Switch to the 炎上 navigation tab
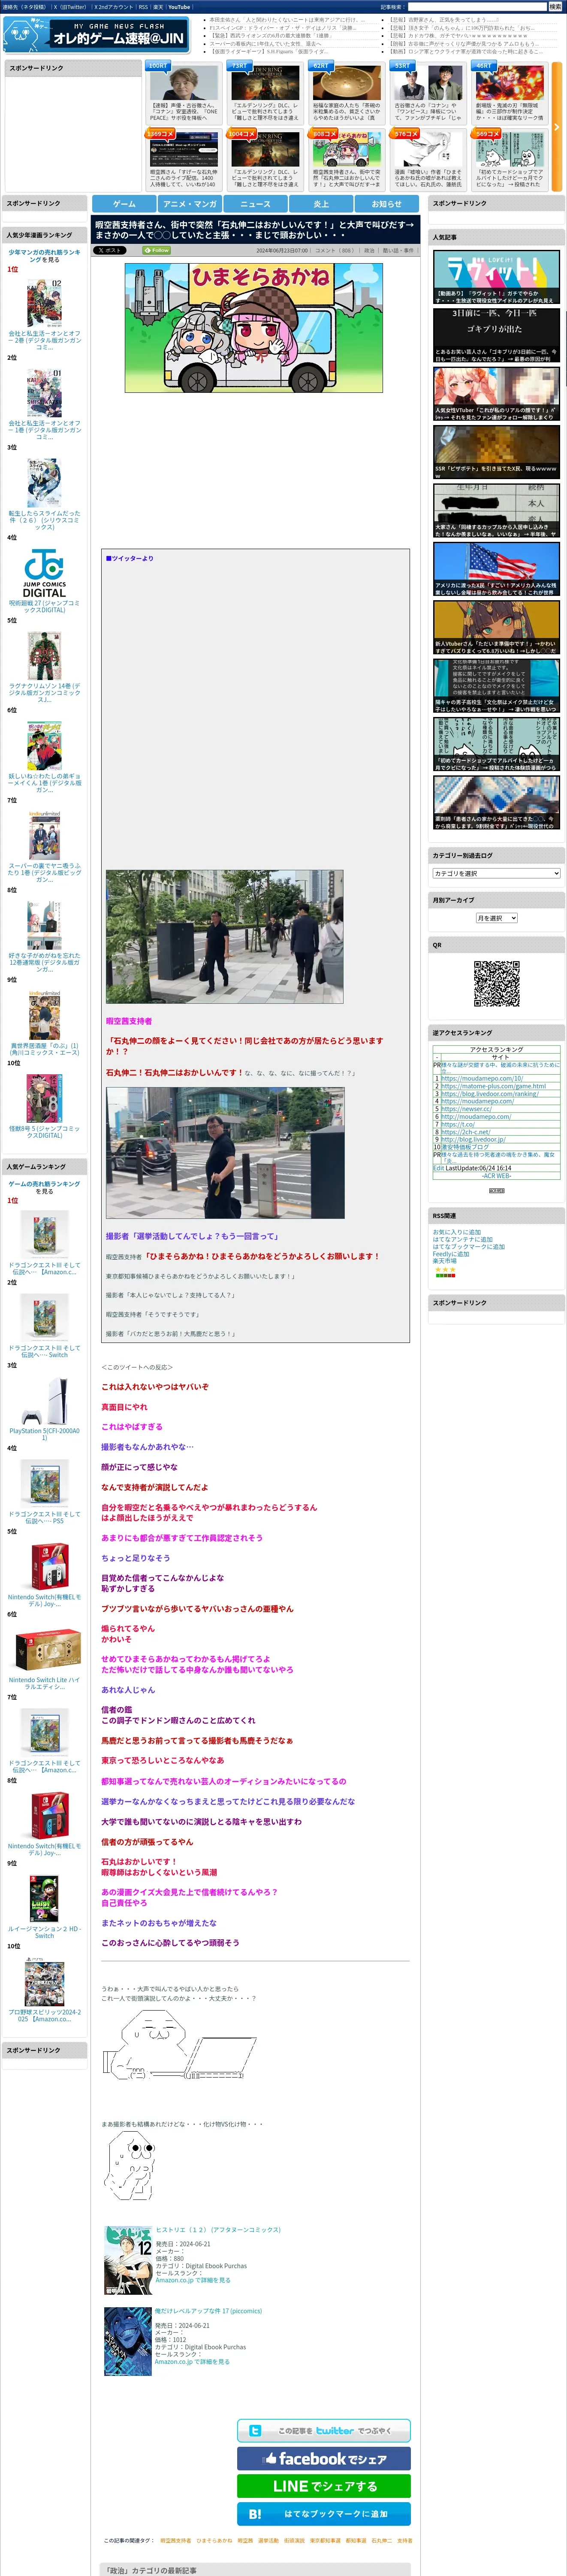The height and width of the screenshot is (2576, 567). 320,203
